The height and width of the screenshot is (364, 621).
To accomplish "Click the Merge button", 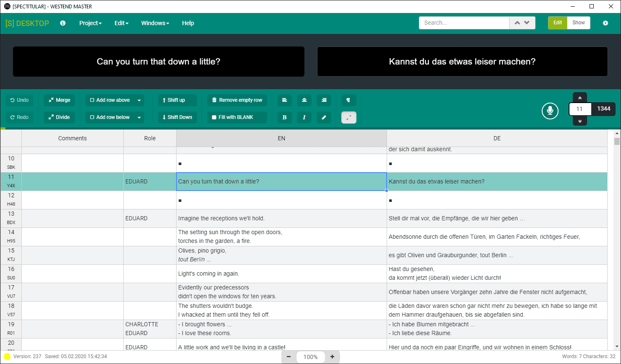I will [60, 100].
